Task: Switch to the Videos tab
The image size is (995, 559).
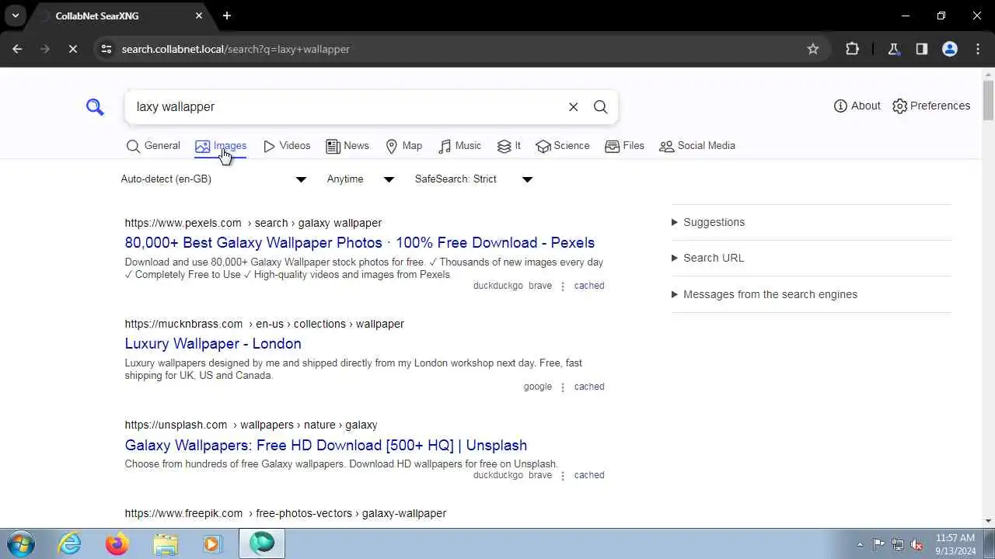Action: point(287,146)
